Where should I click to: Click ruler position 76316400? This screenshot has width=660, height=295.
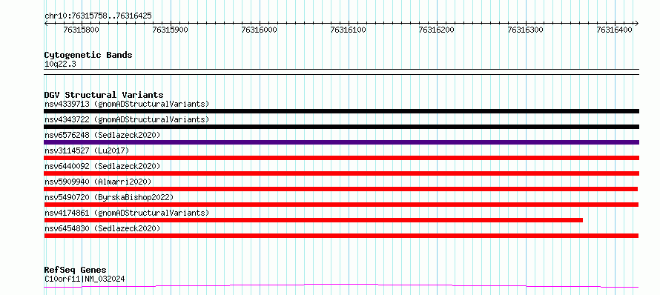pyautogui.click(x=615, y=30)
